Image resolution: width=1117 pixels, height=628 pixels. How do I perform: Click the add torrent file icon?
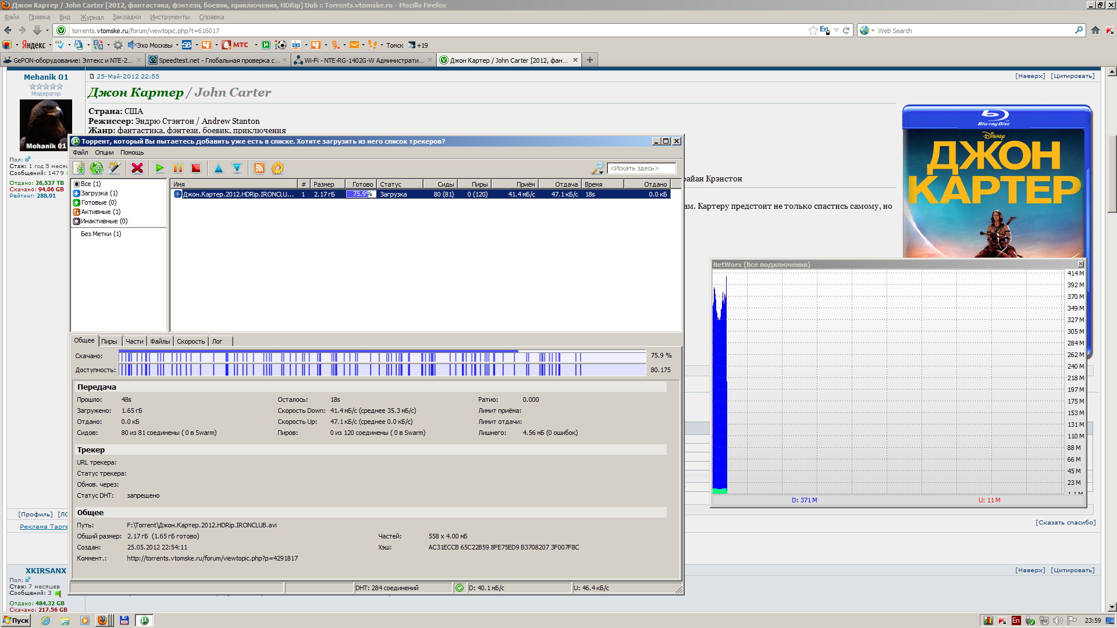click(x=79, y=168)
